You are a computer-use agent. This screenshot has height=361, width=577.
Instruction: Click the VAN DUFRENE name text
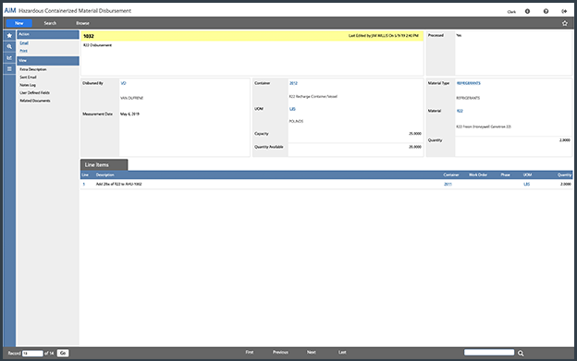pyautogui.click(x=131, y=98)
